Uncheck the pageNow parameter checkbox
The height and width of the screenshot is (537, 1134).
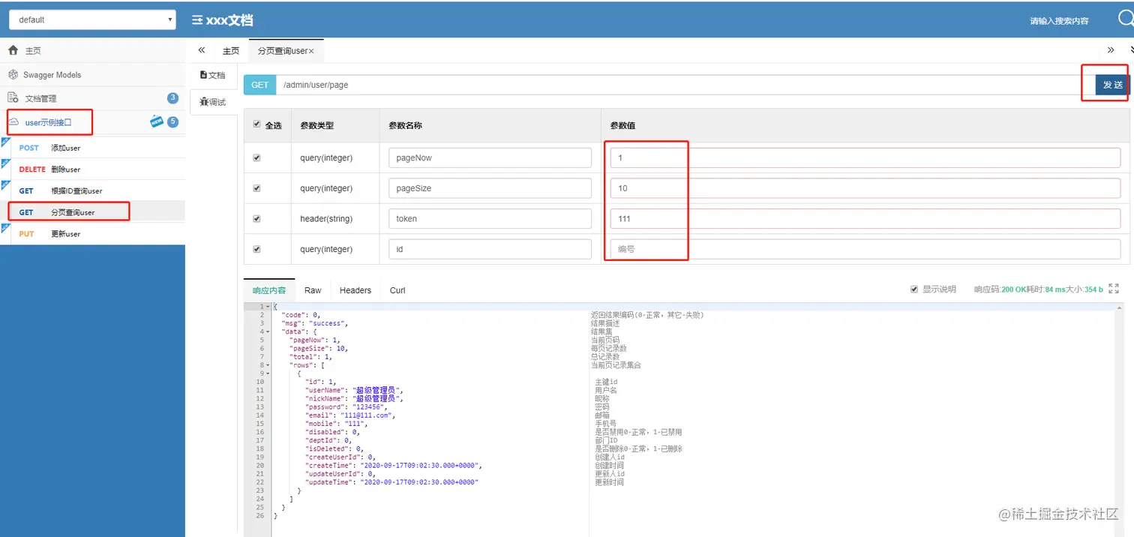coord(257,157)
